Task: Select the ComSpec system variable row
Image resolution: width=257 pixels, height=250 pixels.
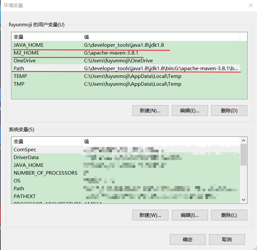Action: [126, 149]
